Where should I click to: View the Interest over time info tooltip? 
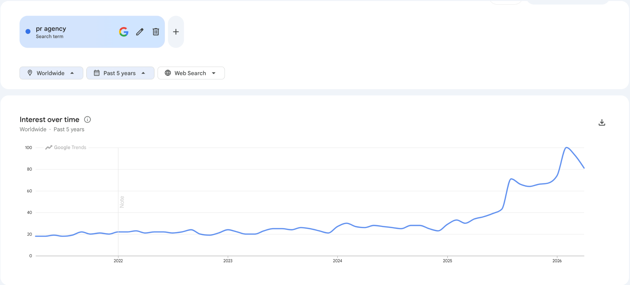point(88,120)
